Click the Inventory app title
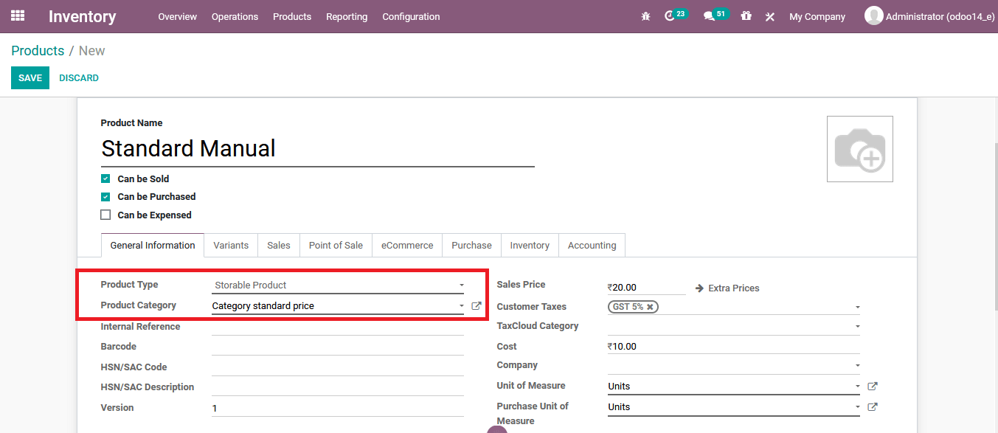The image size is (998, 433). click(x=83, y=16)
